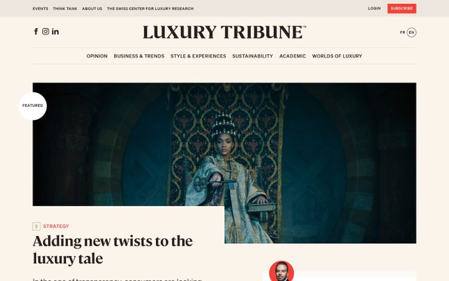The height and width of the screenshot is (281, 449).
Task: Open the Sustainability section
Action: 253,56
